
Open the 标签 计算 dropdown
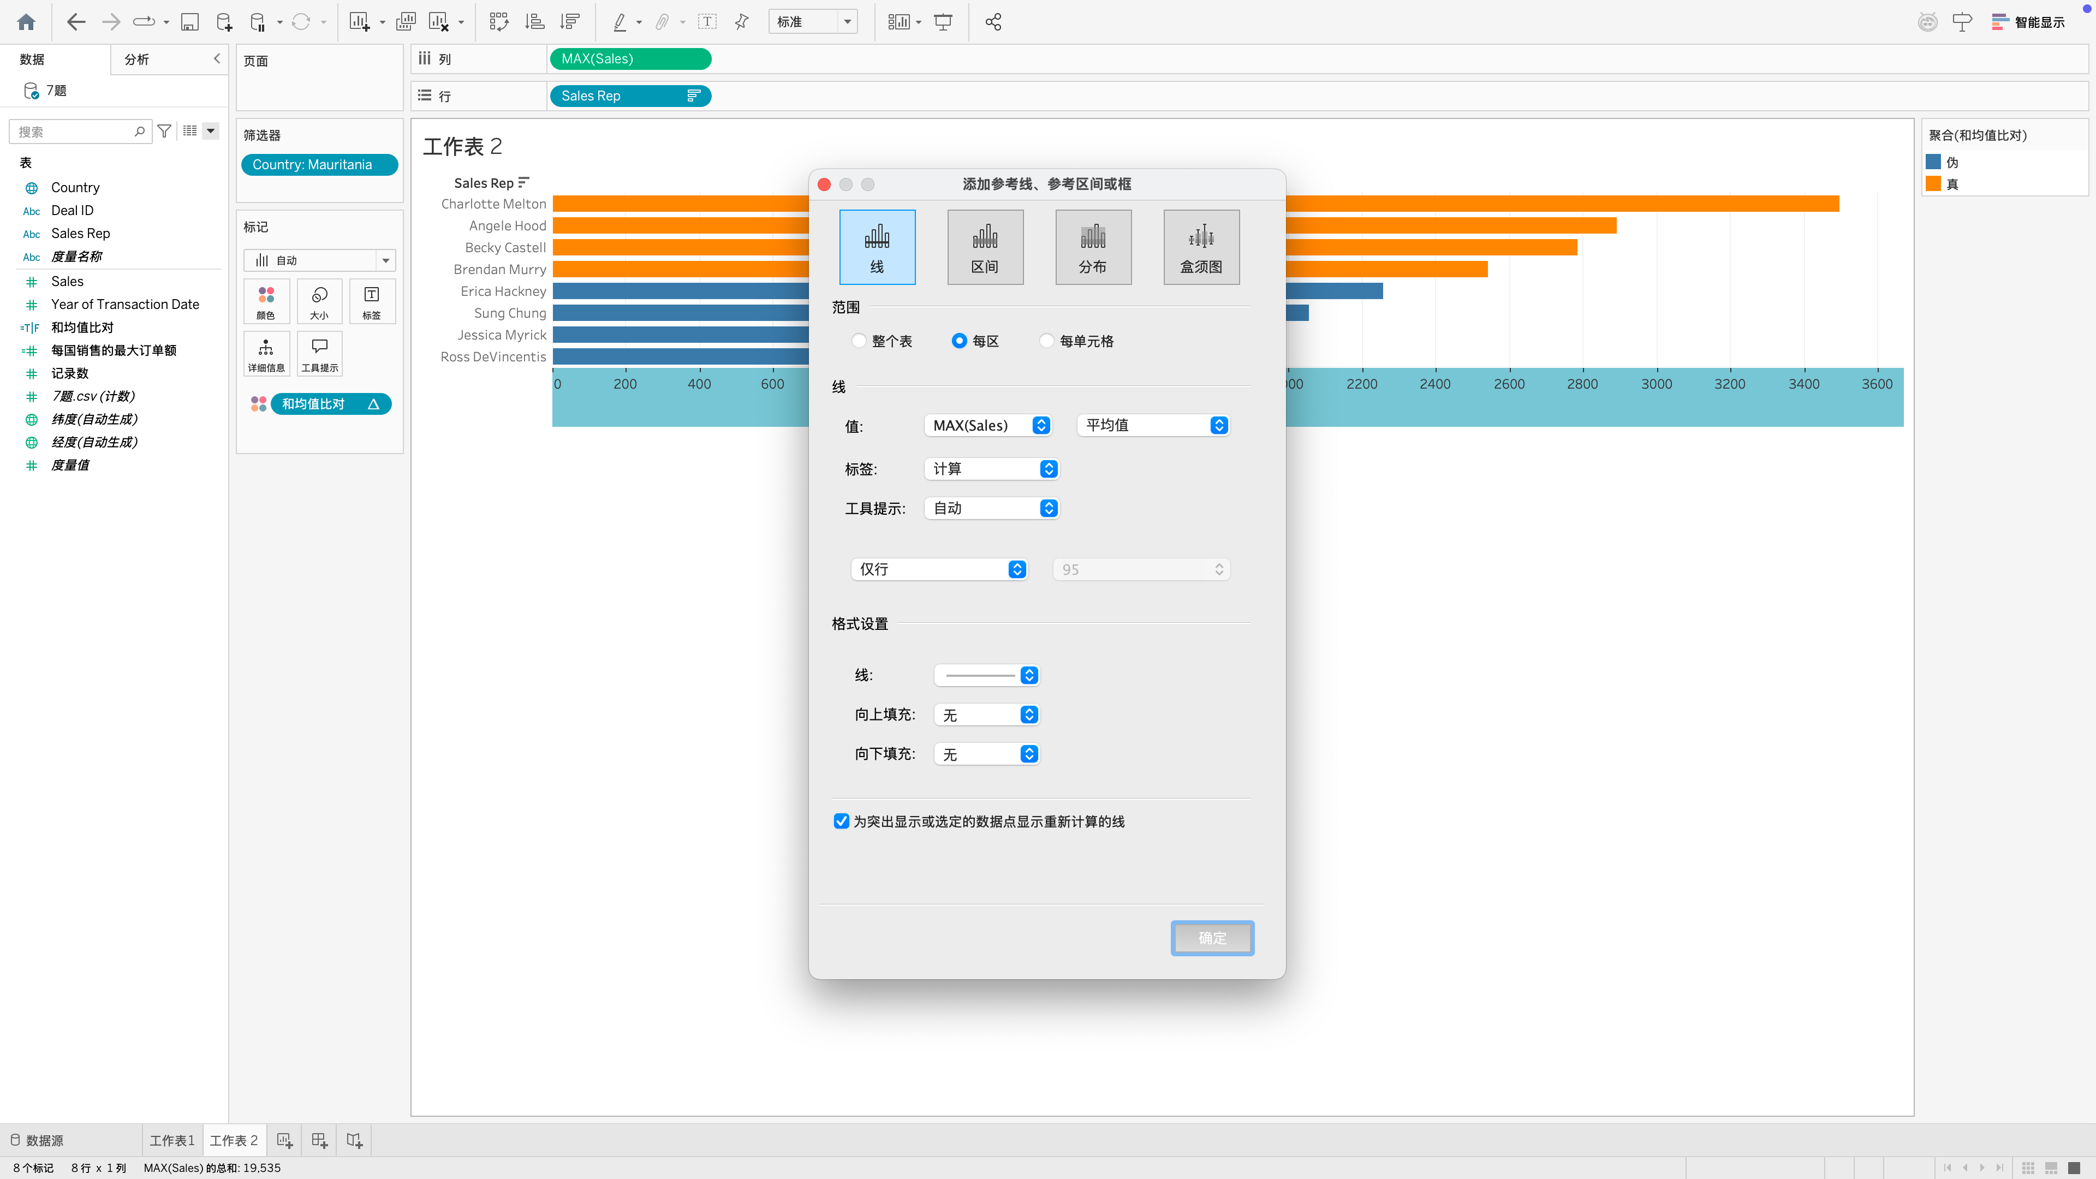pyautogui.click(x=992, y=469)
